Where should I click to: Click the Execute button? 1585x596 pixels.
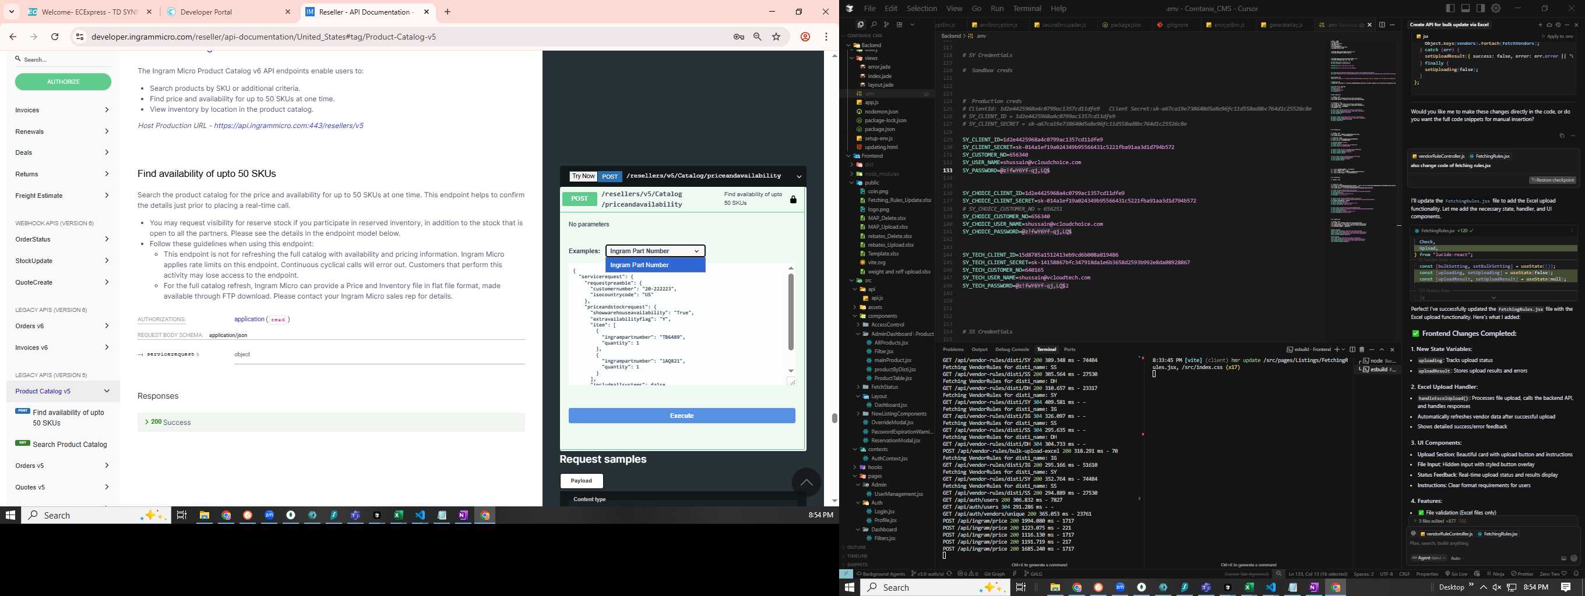click(682, 416)
